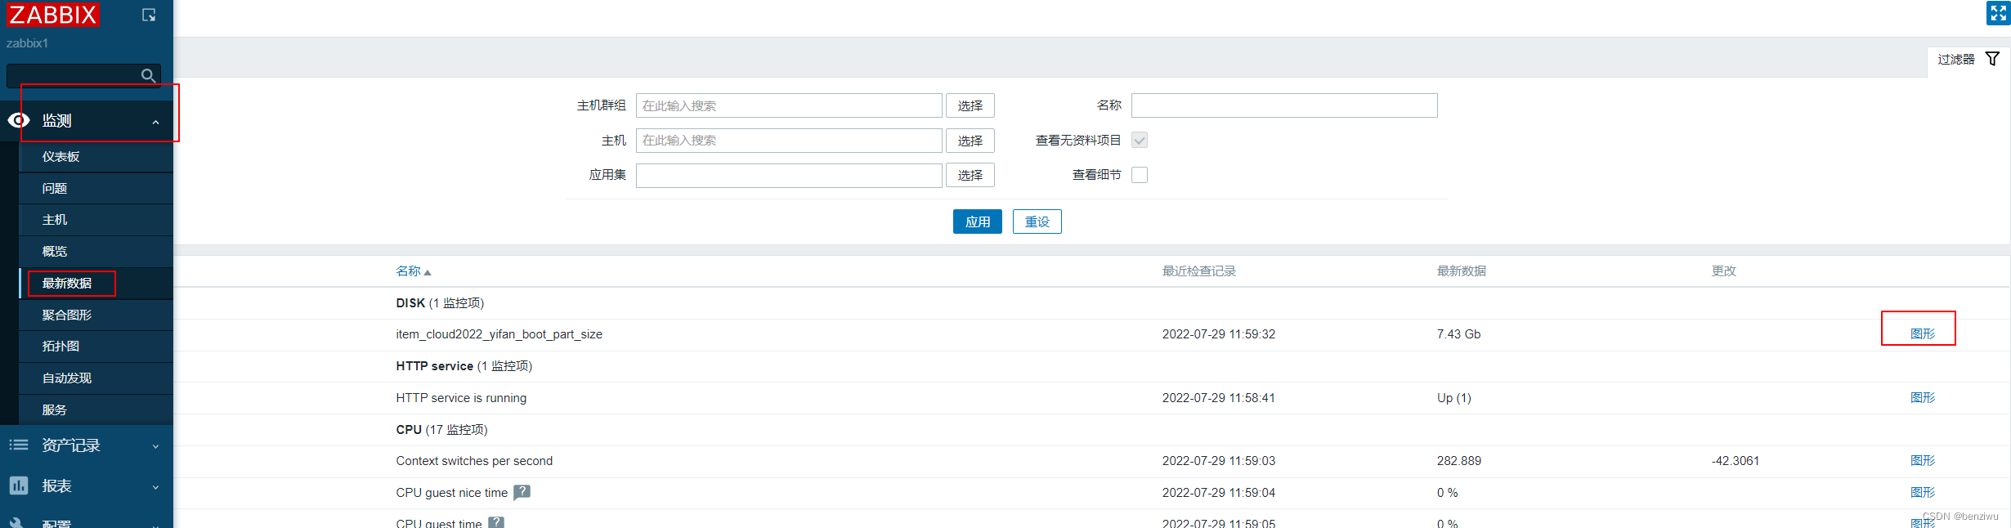Open 自动发现 in the sidebar
Screen dimensions: 2011x528
pyautogui.click(x=96, y=378)
